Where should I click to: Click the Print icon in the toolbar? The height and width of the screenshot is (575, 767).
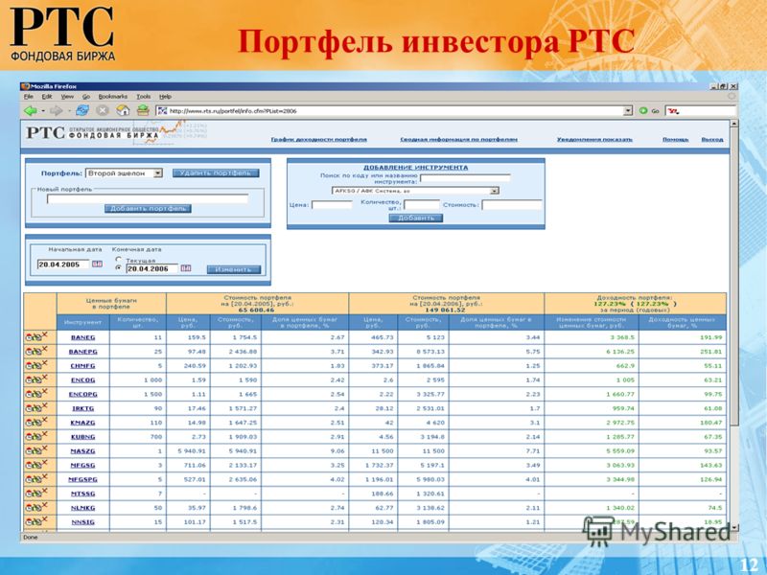point(143,111)
